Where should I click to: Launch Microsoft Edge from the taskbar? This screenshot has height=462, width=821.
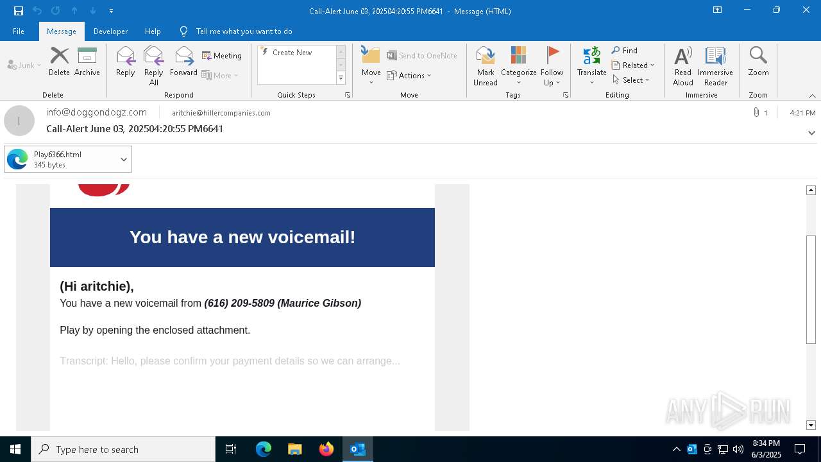pyautogui.click(x=264, y=449)
